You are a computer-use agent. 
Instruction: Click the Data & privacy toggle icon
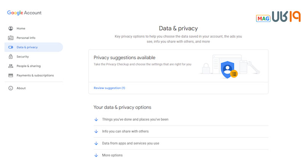(x=11, y=47)
